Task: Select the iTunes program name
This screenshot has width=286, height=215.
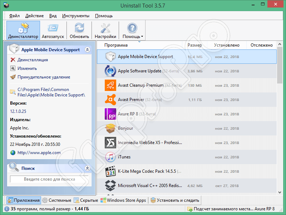Action: (x=124, y=157)
